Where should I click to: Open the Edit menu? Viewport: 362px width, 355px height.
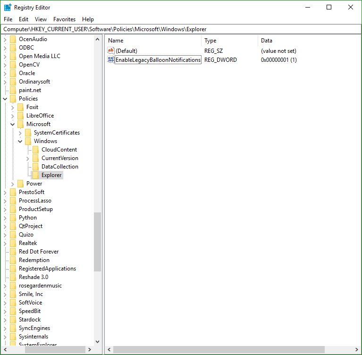24,19
